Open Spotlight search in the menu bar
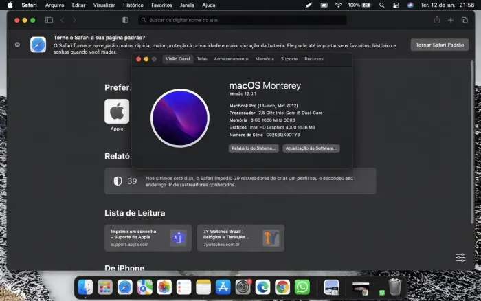The image size is (481, 301). [381, 5]
